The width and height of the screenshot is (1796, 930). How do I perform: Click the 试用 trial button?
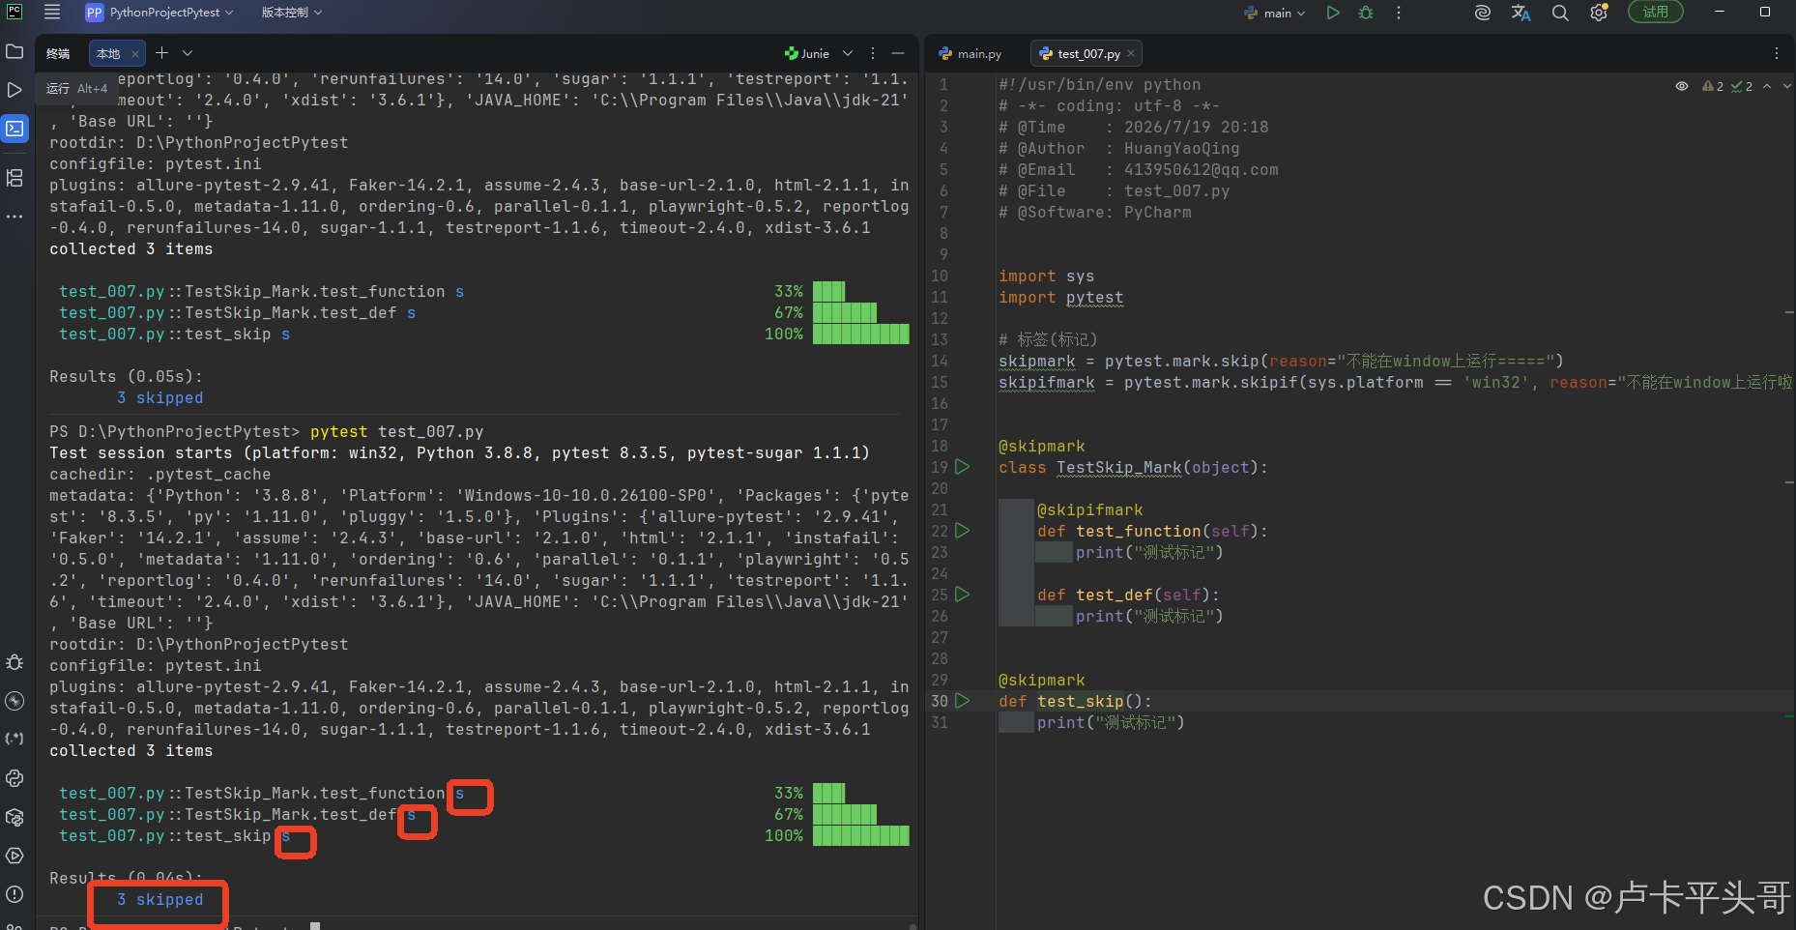point(1656,13)
